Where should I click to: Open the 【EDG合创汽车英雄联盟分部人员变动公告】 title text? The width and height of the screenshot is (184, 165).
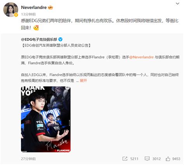[x=56, y=45]
